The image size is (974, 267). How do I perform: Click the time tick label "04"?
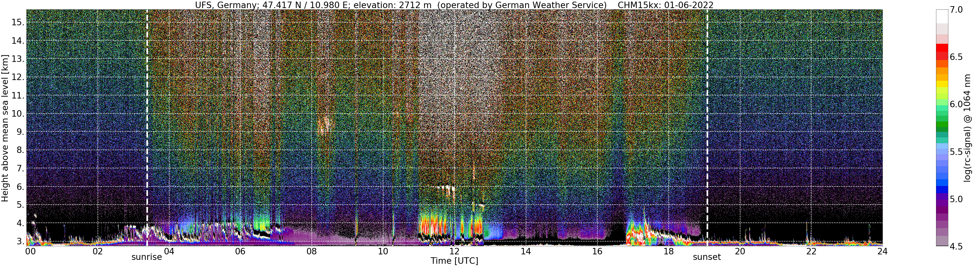[169, 251]
